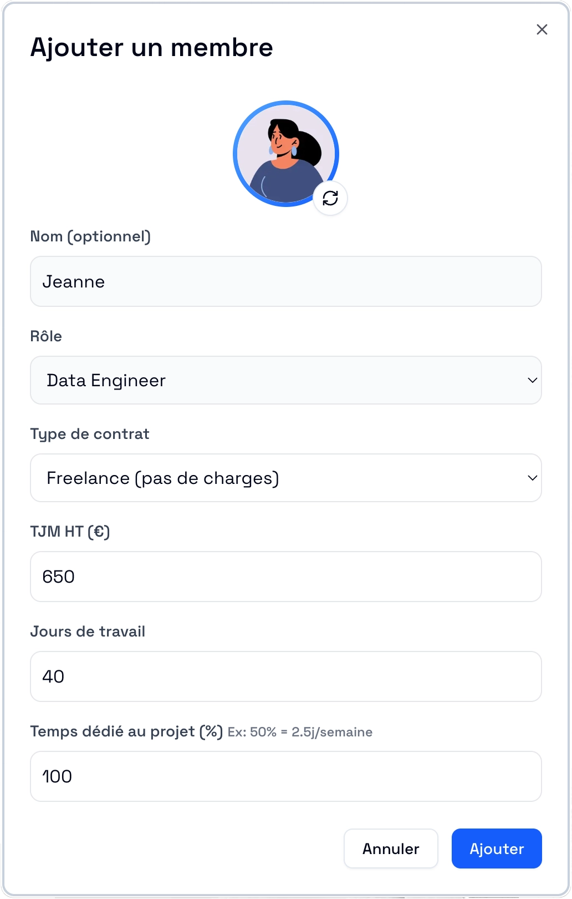Click the member avatar illustration
572x899 pixels.
coord(286,154)
